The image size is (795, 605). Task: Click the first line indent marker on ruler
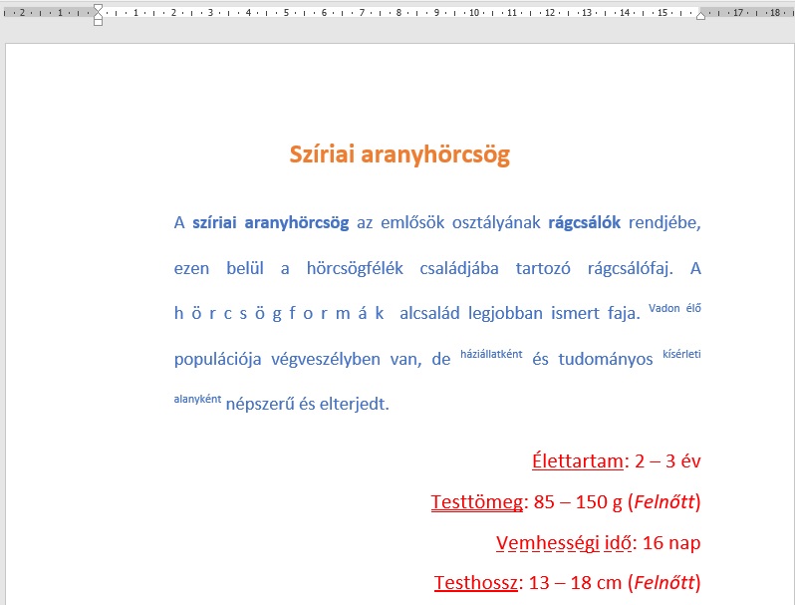[98, 8]
